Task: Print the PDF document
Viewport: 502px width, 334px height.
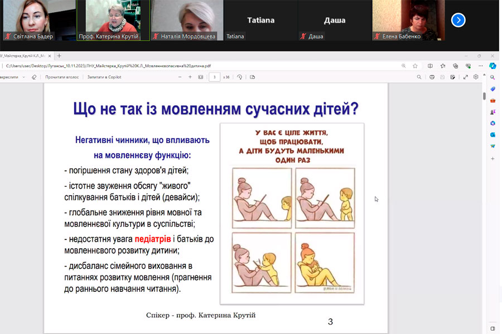Action: [x=432, y=77]
